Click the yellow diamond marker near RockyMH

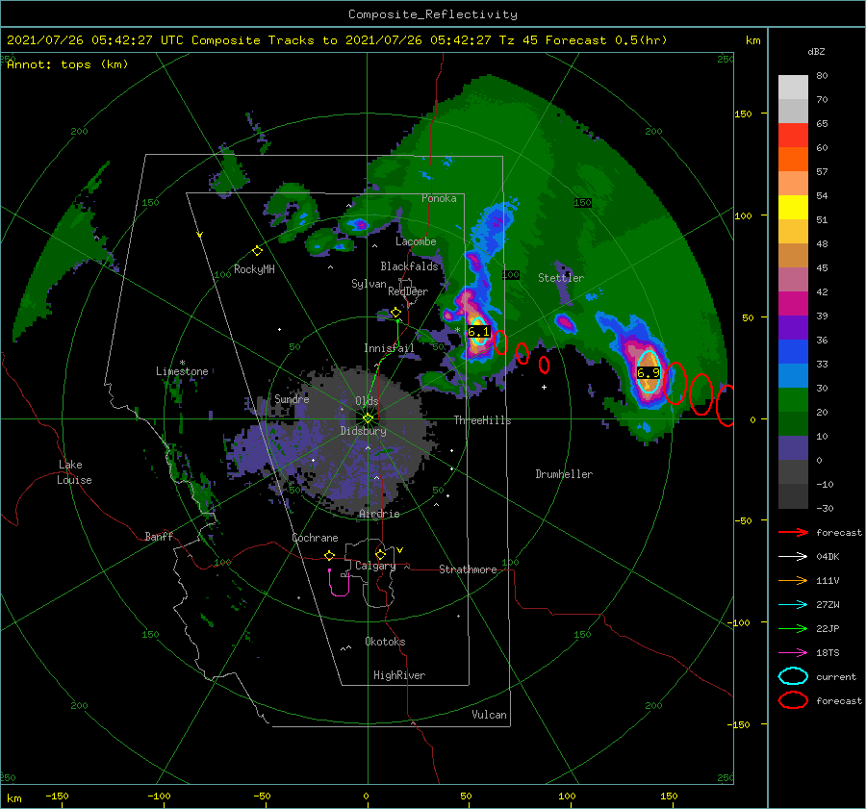coord(257,251)
